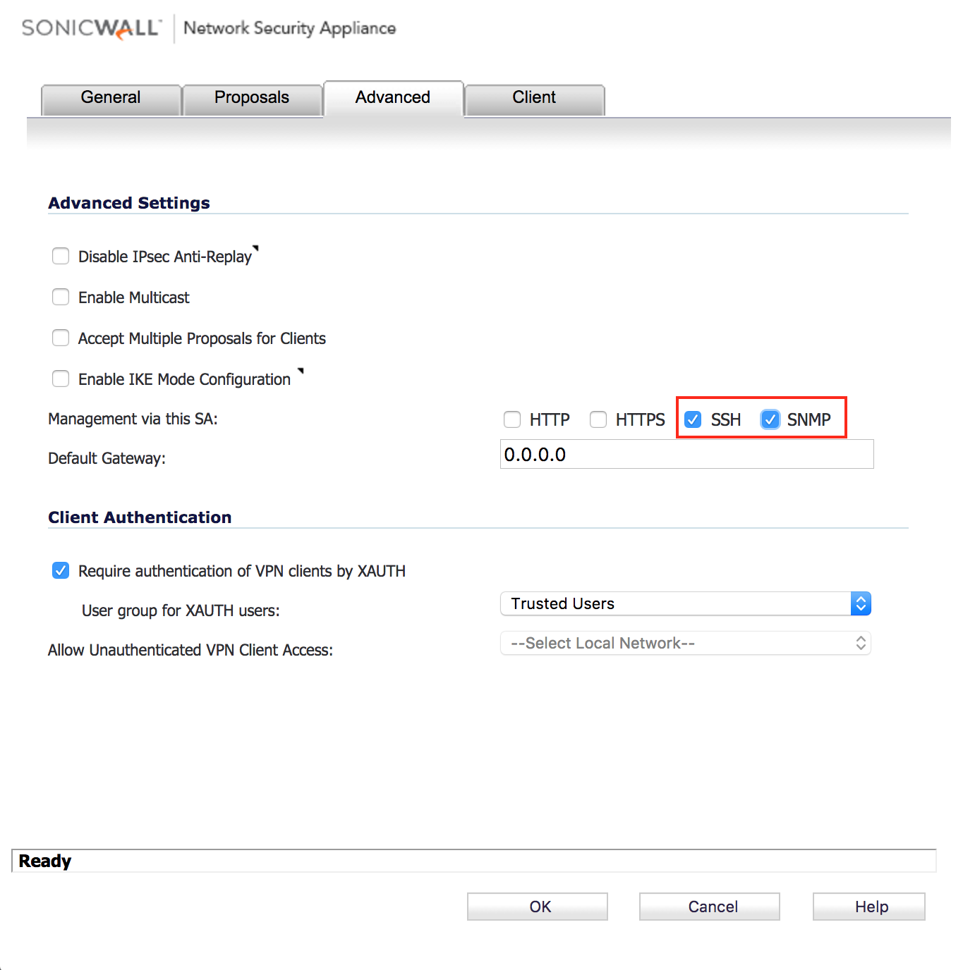This screenshot has width=975, height=970.
Task: Enable Accept Multiple Proposals for Clients
Action: [61, 338]
